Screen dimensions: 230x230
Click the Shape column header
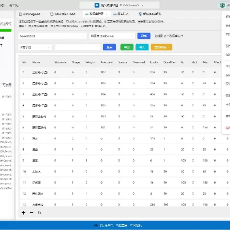[x=76, y=62]
